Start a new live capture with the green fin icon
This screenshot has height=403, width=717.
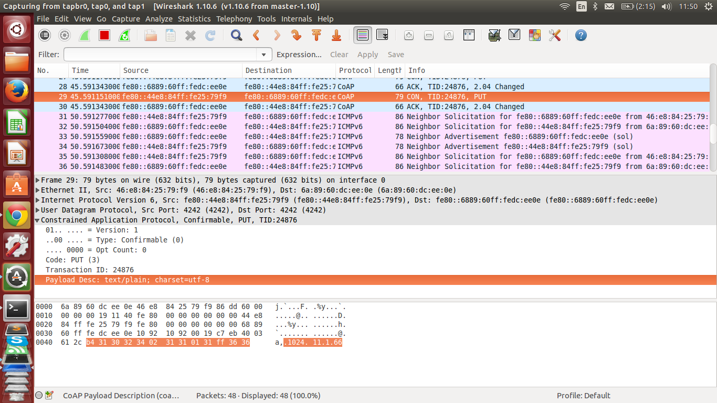(x=85, y=35)
